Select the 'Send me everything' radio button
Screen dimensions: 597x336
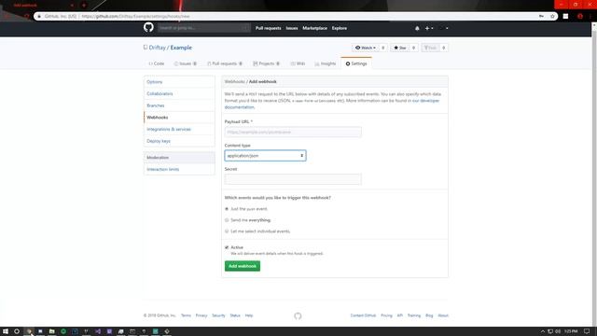tap(227, 220)
